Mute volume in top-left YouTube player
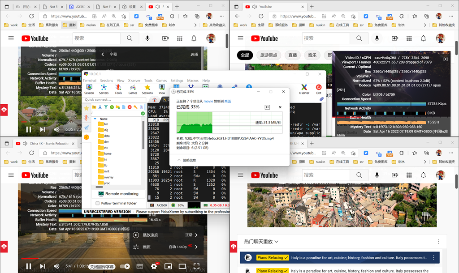This screenshot has width=459, height=273. (56, 129)
